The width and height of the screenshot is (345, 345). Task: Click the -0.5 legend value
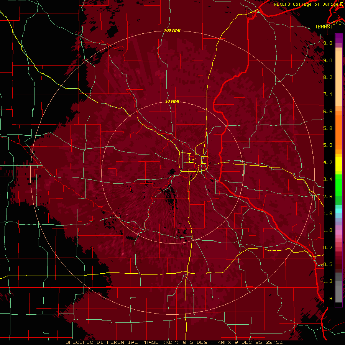point(326,264)
